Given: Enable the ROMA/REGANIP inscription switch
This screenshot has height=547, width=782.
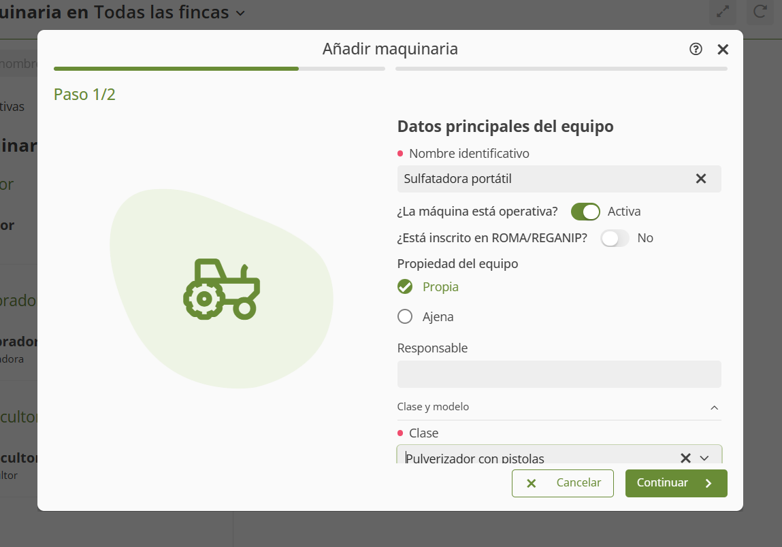Looking at the screenshot, I should coord(615,238).
